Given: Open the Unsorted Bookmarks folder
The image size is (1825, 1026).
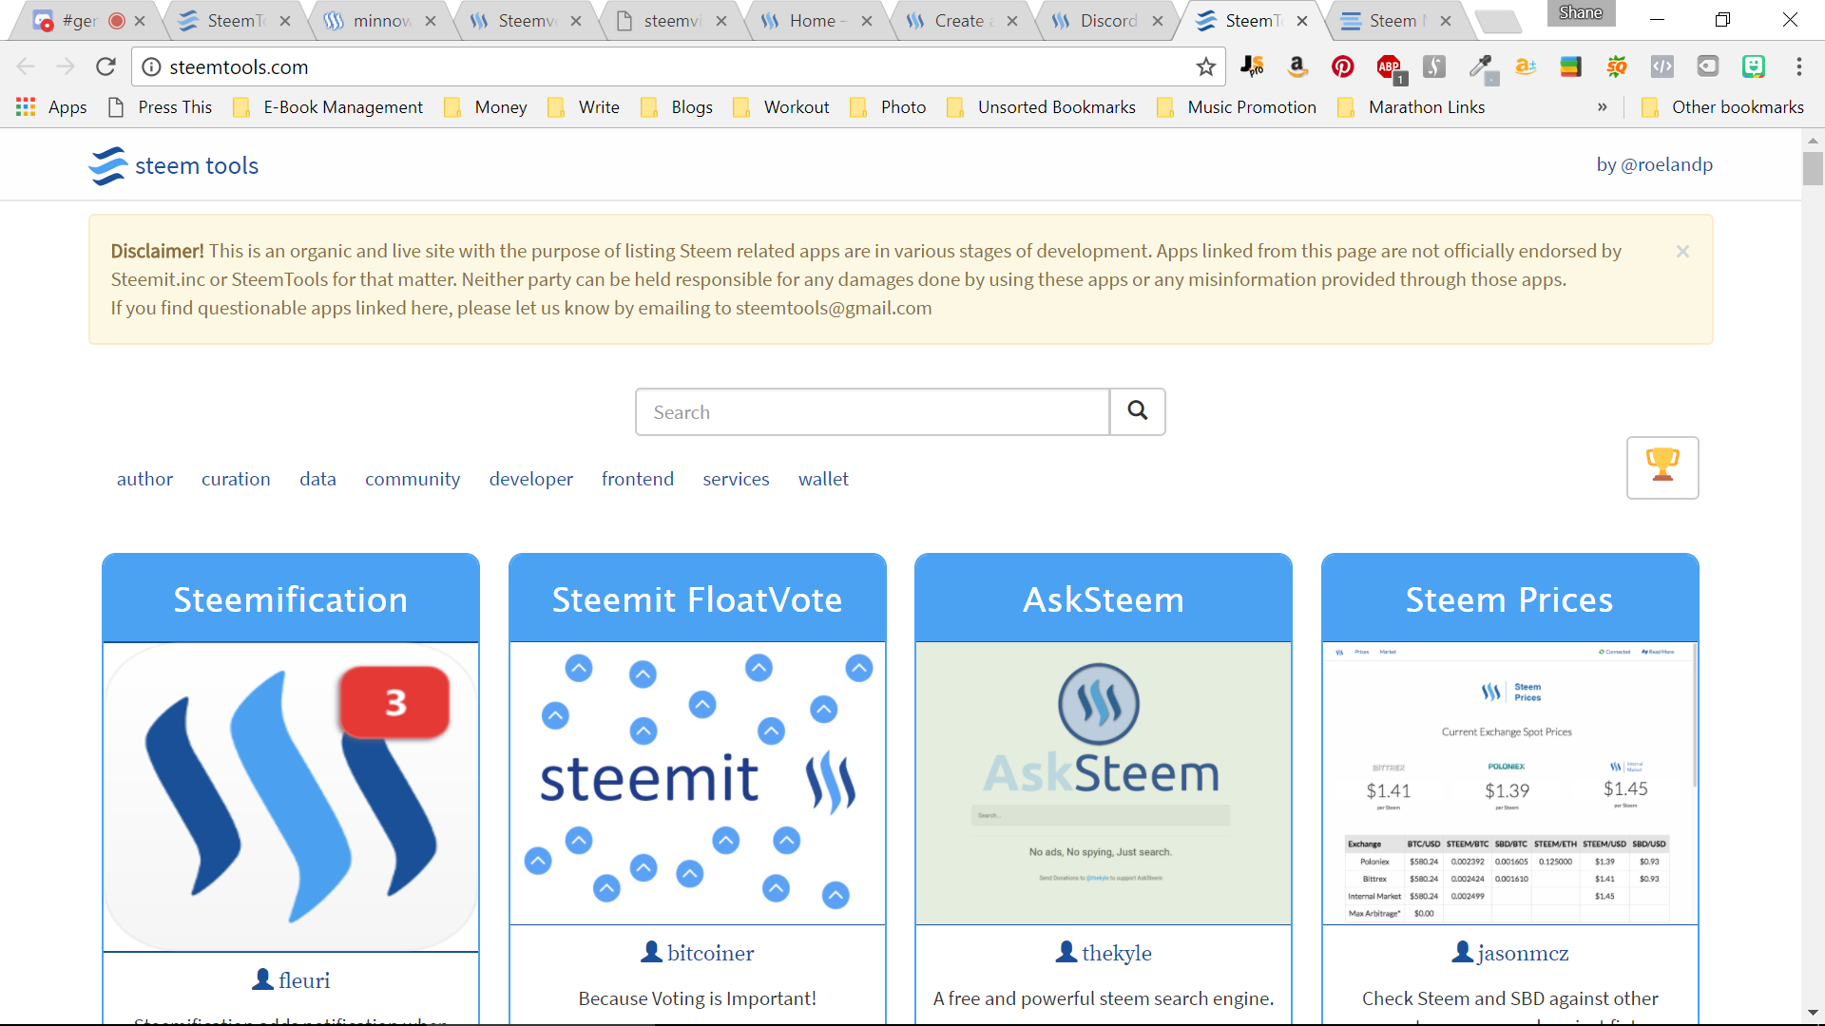Looking at the screenshot, I should tap(1041, 107).
